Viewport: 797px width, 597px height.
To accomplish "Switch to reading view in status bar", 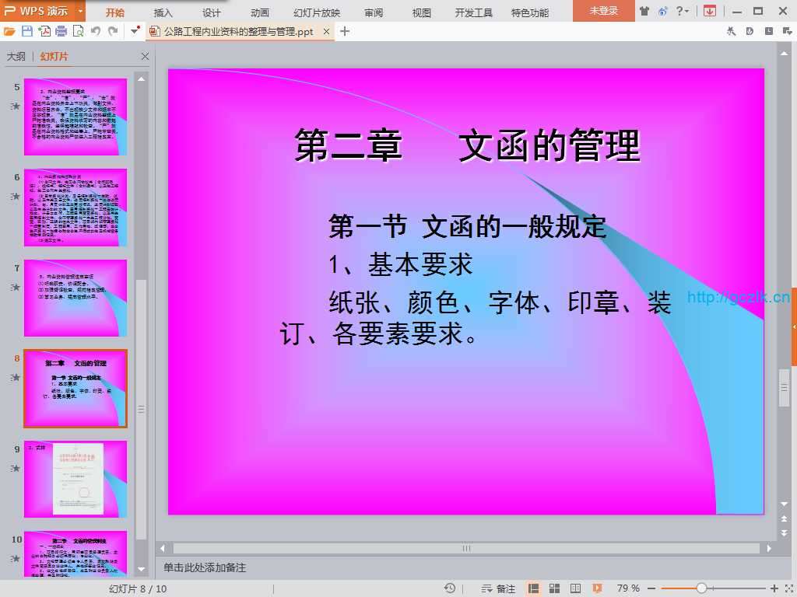I will pyautogui.click(x=576, y=588).
